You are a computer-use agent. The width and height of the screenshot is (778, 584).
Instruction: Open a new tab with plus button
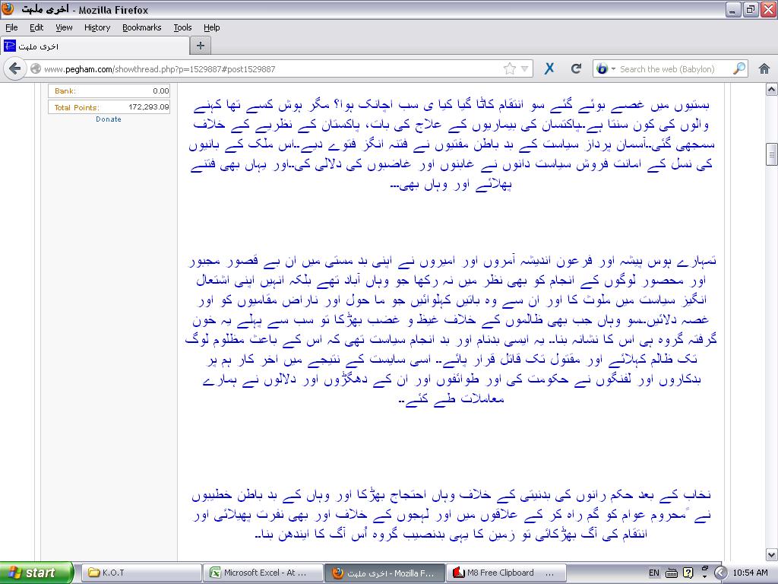(201, 45)
